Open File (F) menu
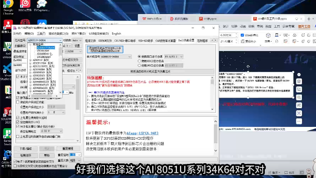The width and height of the screenshot is (316, 178). 17,34
